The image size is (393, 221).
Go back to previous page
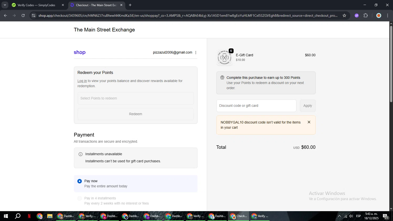[6, 15]
